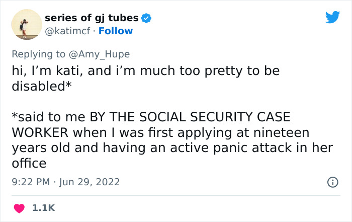The width and height of the screenshot is (352, 222).
Task: Click the divider line above the likes
Action: coord(175,195)
